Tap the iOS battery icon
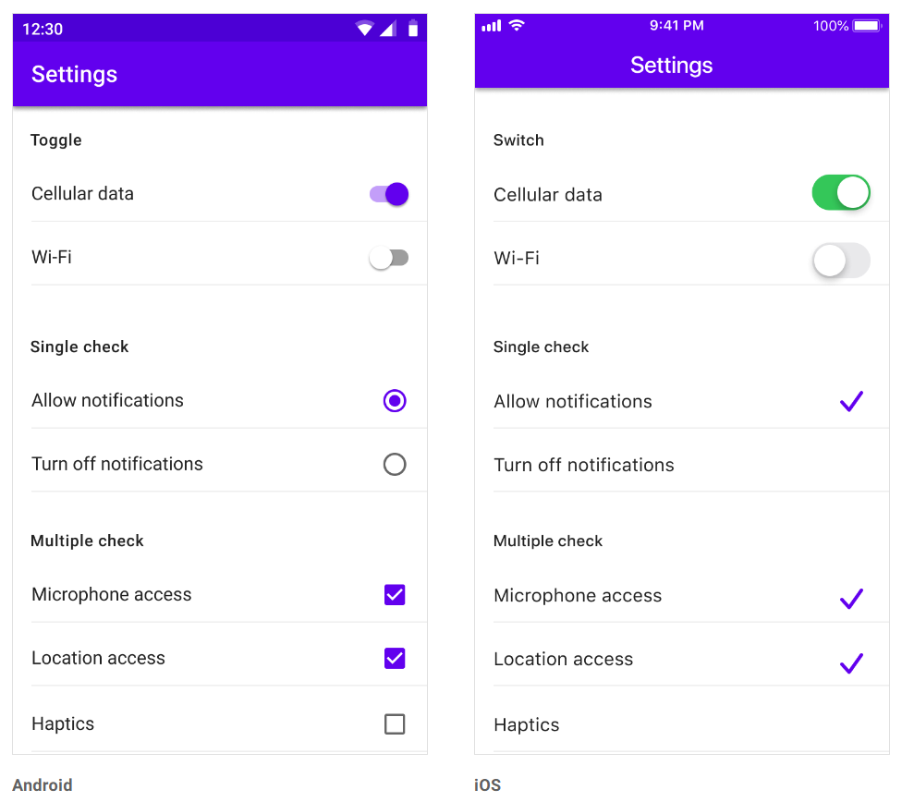Image resolution: width=902 pixels, height=802 pixels. tap(867, 26)
